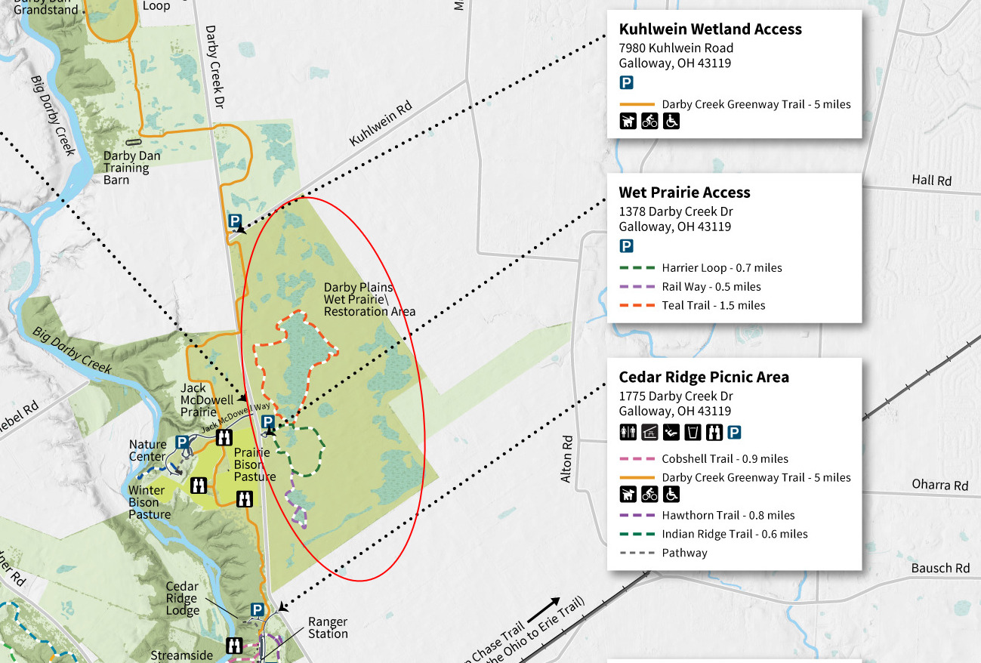The image size is (981, 663).
Task: Click the bicycle icon in Cedar Ridge card
Action: pyautogui.click(x=649, y=495)
